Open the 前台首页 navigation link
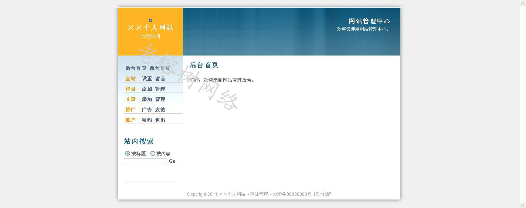This screenshot has height=208, width=526. click(x=160, y=68)
